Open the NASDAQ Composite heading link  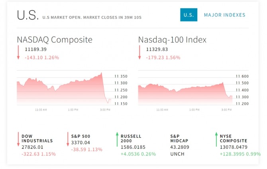pyautogui.click(x=55, y=39)
